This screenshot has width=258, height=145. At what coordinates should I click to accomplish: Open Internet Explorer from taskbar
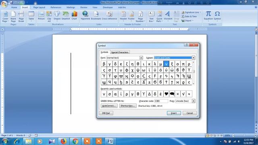pos(17,141)
